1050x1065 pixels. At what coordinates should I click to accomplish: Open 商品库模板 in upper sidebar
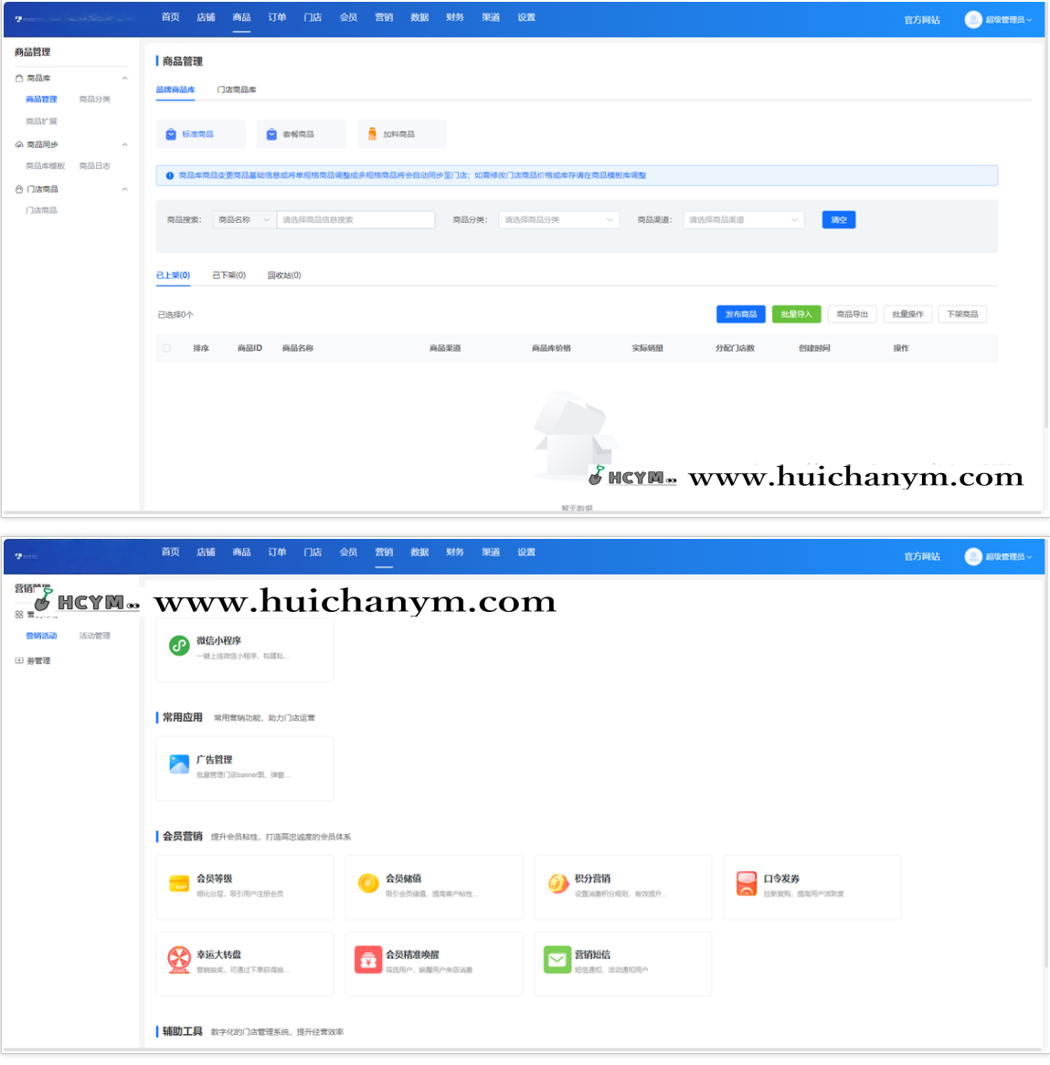pyautogui.click(x=45, y=166)
